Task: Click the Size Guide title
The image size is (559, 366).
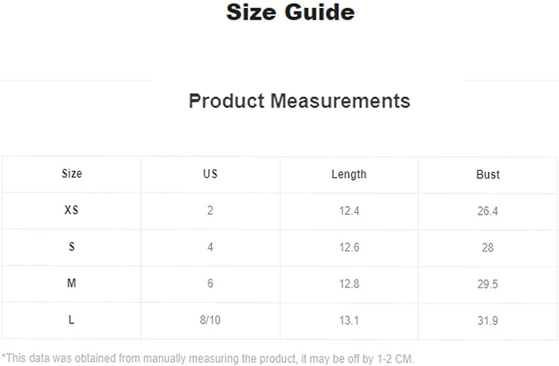Action: pos(290,13)
